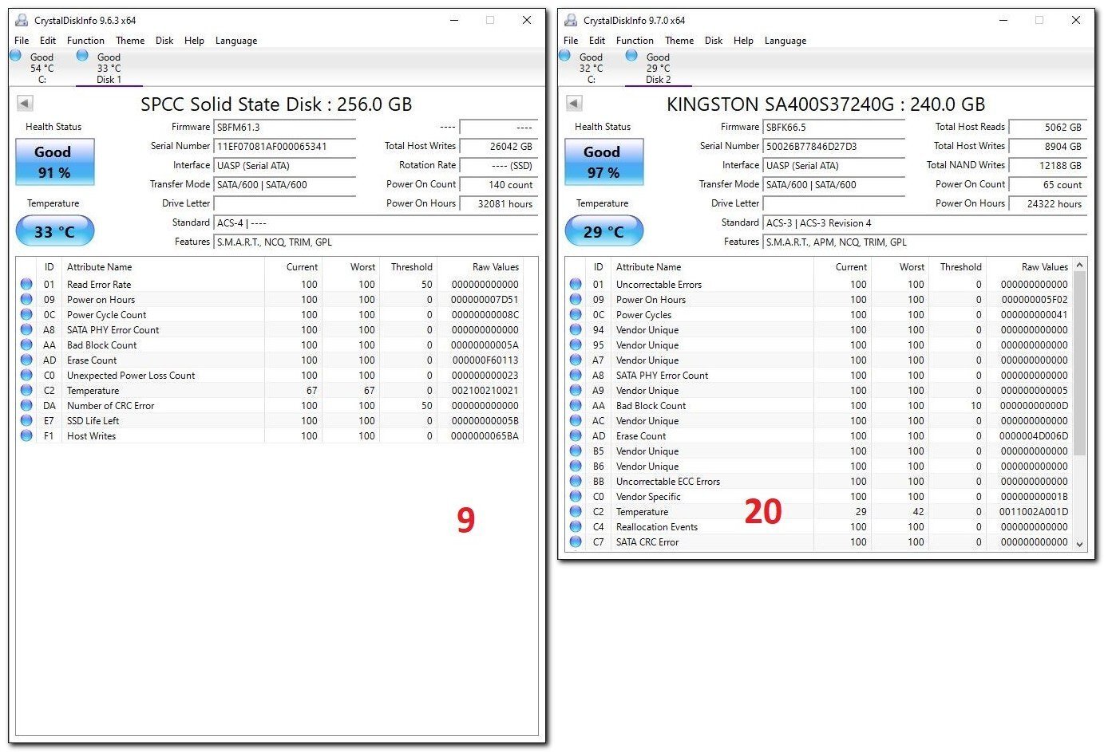Click status orb for SATA CRC Error row

[576, 541]
